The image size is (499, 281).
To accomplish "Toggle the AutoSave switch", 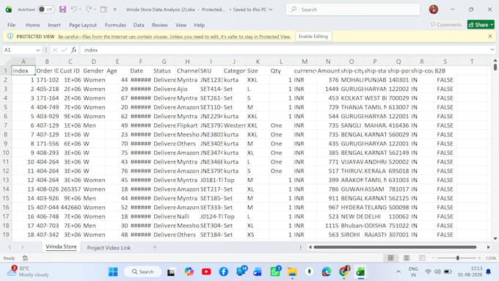I will (x=46, y=10).
